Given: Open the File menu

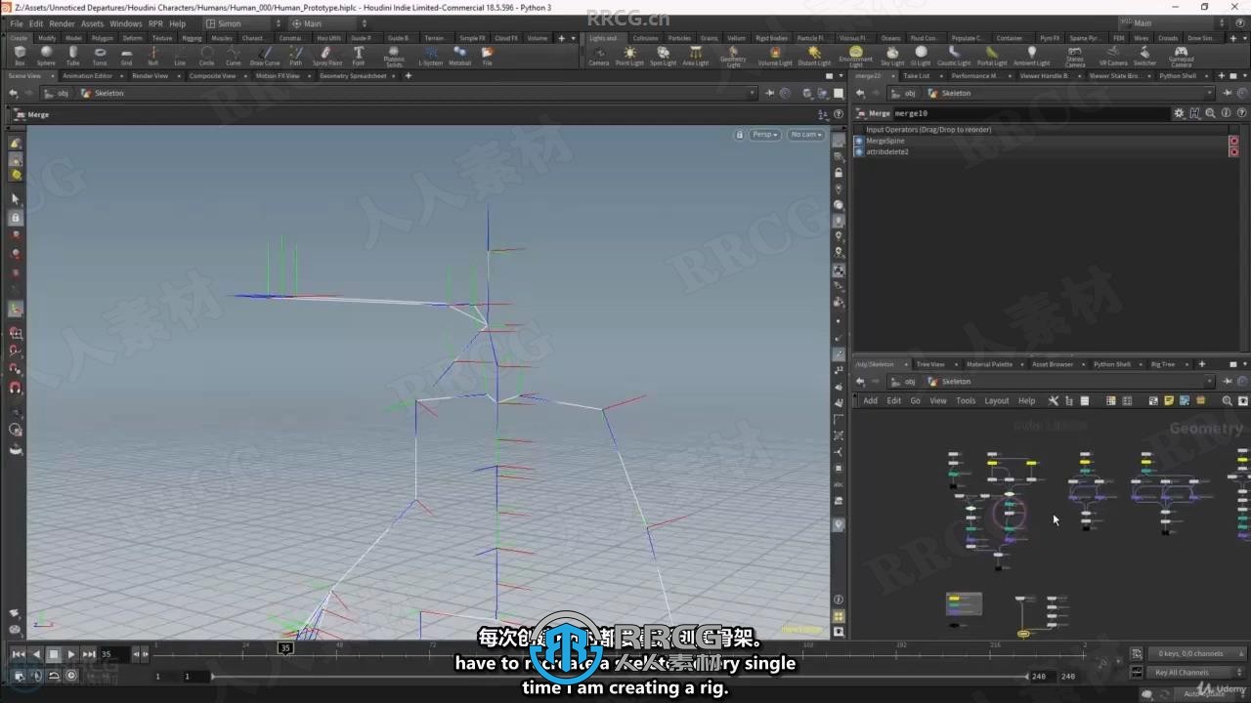Looking at the screenshot, I should click(x=16, y=23).
